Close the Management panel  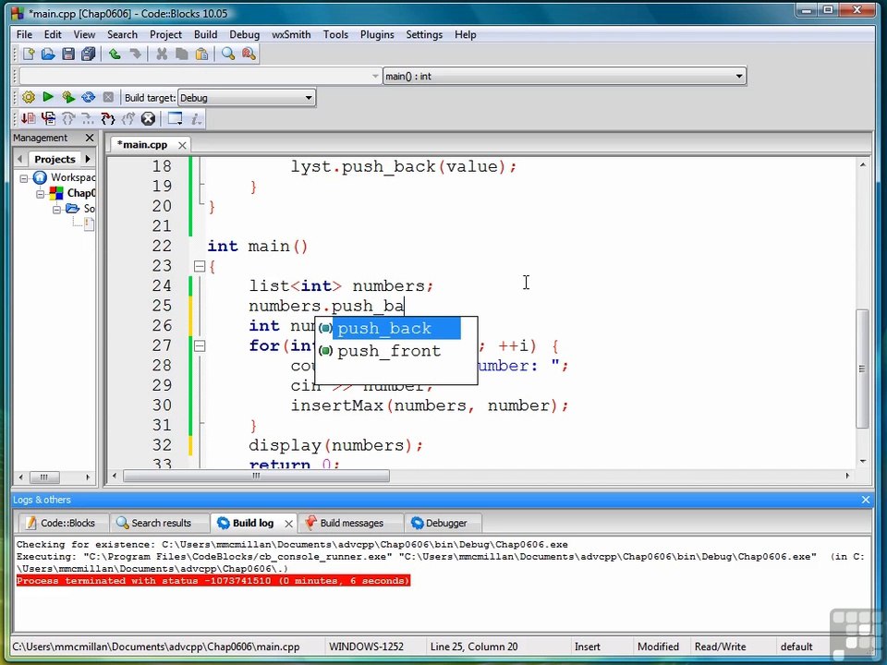click(90, 138)
